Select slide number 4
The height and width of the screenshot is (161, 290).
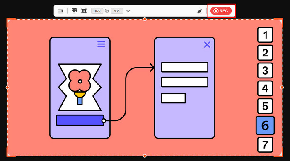click(265, 88)
